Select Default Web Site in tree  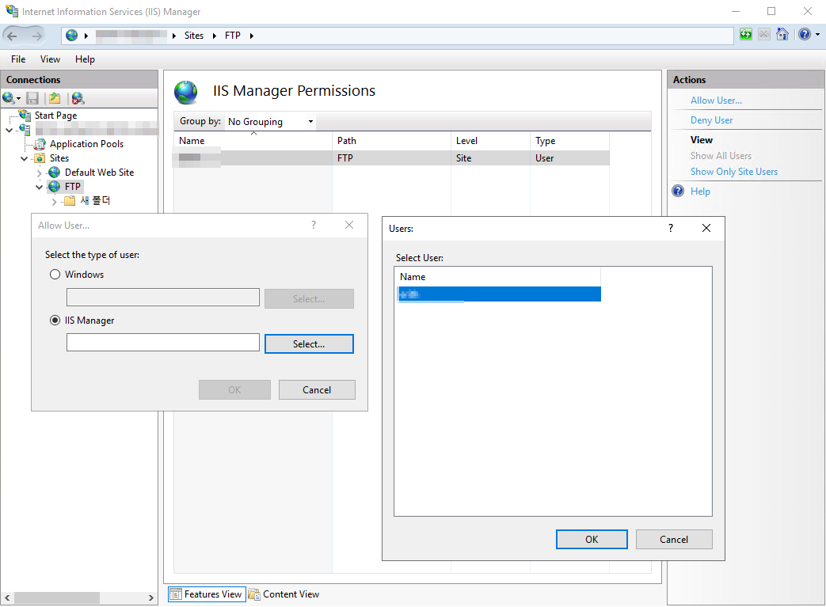[x=99, y=173]
